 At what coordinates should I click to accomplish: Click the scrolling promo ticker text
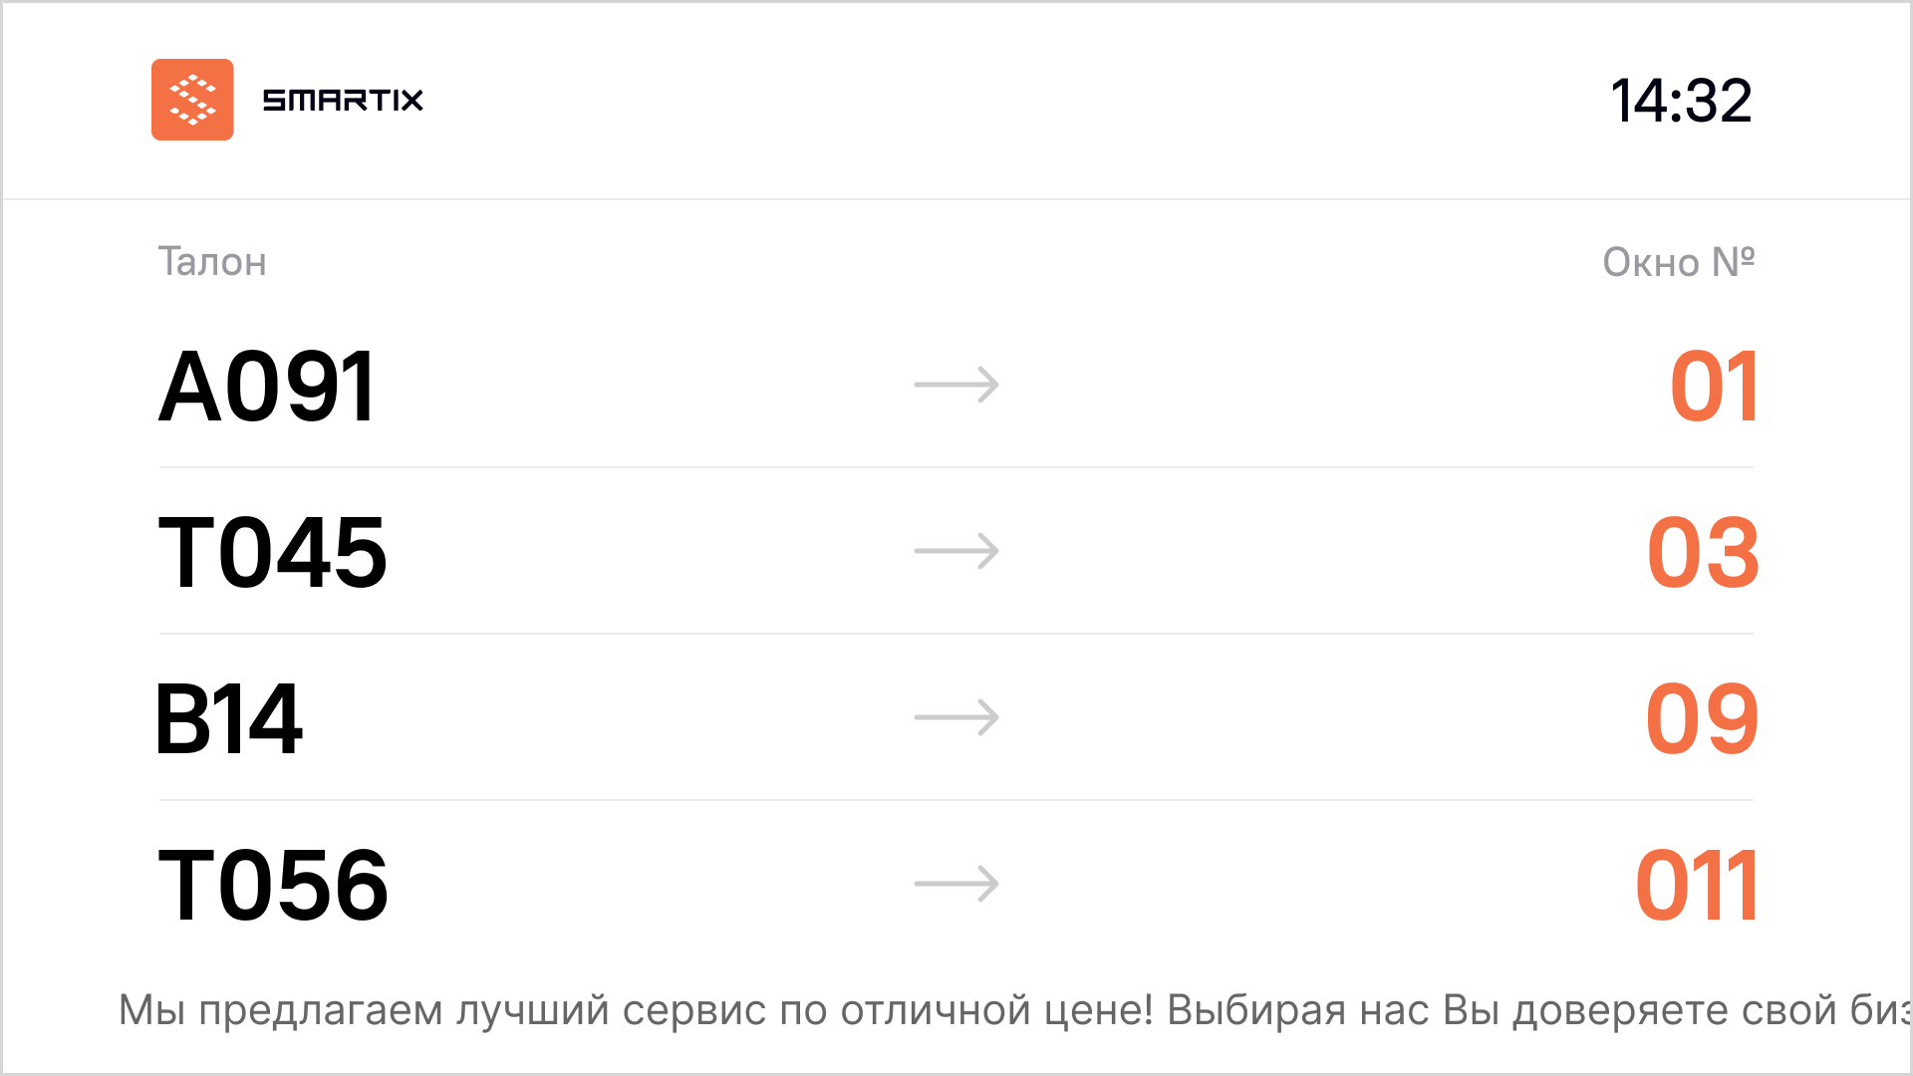coord(1014,1010)
